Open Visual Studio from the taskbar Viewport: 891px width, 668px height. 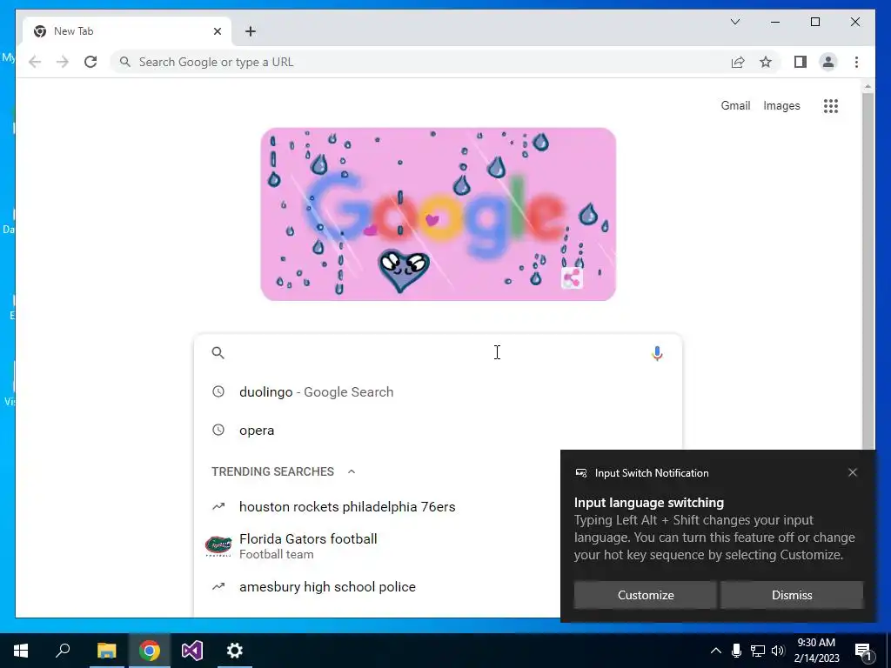[x=192, y=651]
